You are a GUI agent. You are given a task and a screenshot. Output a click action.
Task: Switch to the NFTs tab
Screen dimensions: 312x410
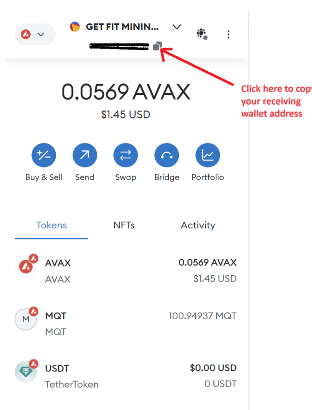tap(124, 225)
